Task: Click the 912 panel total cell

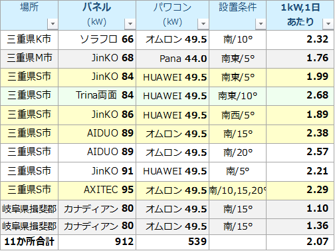Action: 97,242
